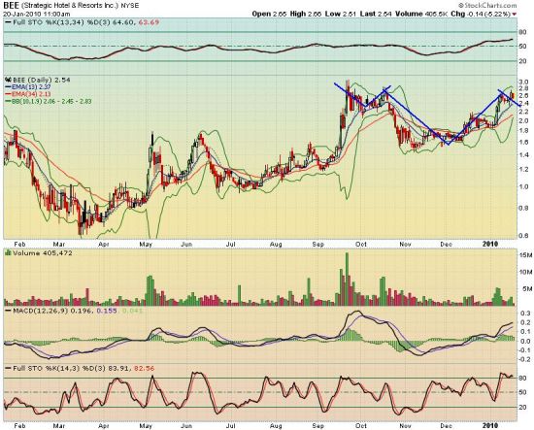Click the 0.0 MACD axis label
This screenshot has width=534, height=430.
525,341
